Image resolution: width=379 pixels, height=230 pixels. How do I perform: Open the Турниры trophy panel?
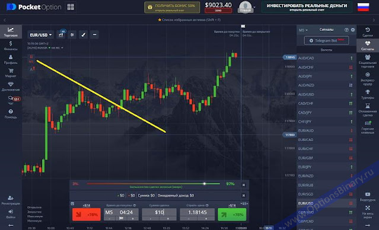click(368, 94)
